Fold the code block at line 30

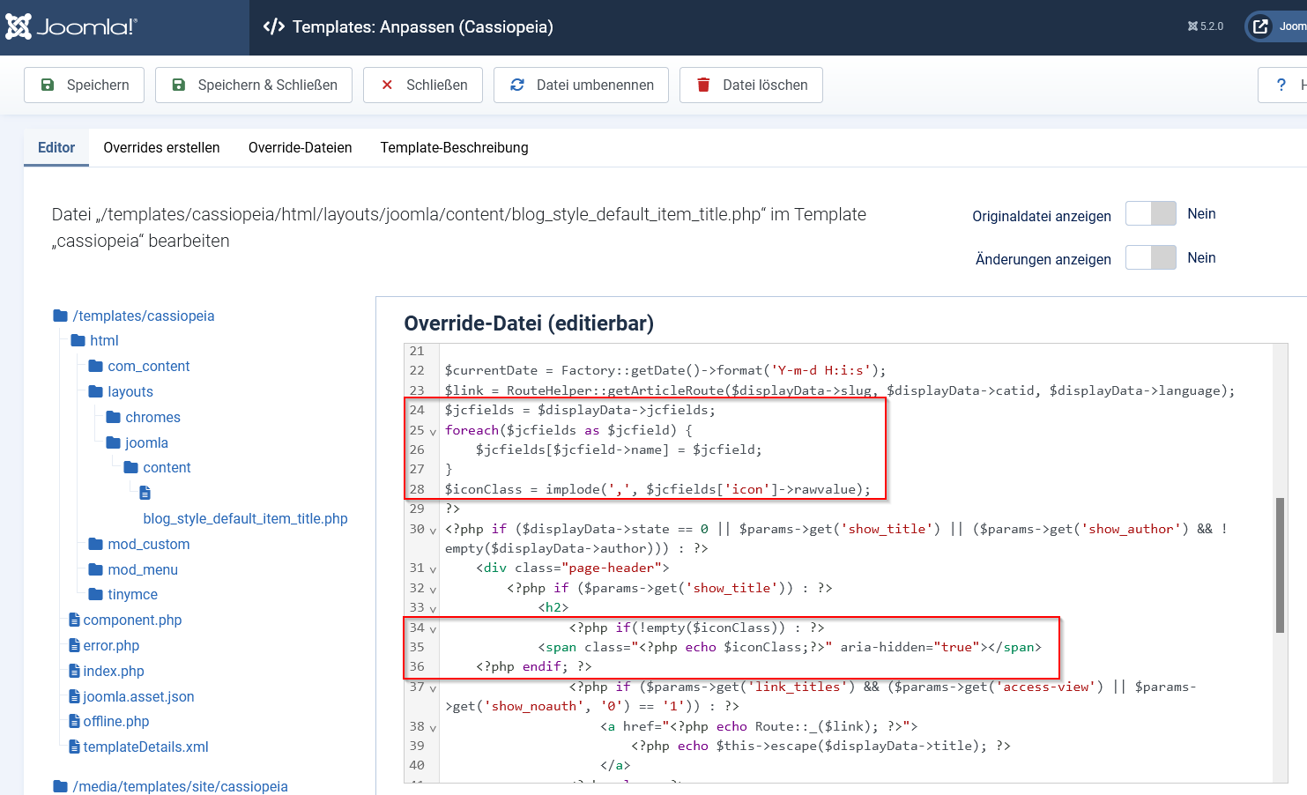coord(433,531)
